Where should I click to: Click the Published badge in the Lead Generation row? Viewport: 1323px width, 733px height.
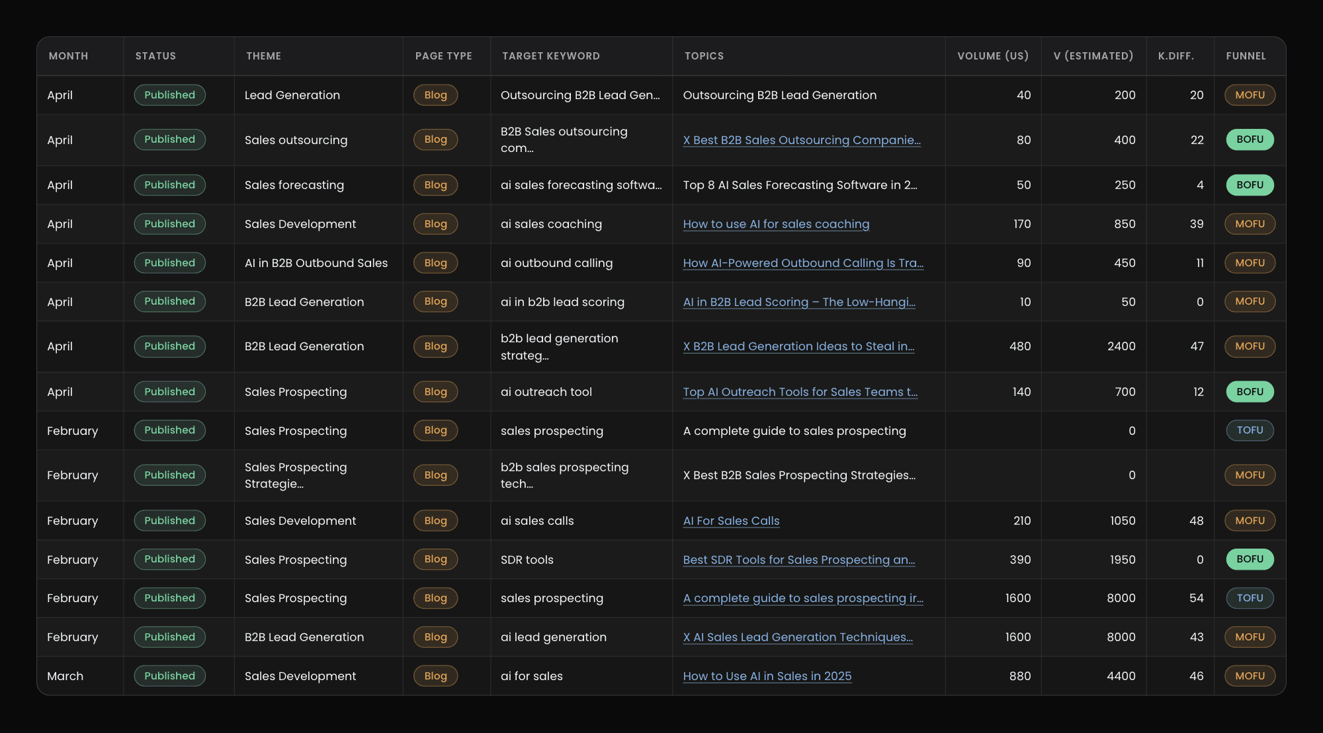pos(170,95)
